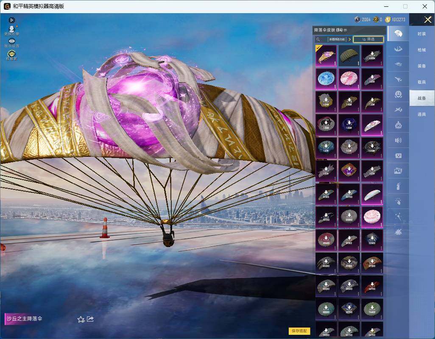Download the parachute skin labeled 1.04M
Screen dimensions: 435x339
click(326, 102)
